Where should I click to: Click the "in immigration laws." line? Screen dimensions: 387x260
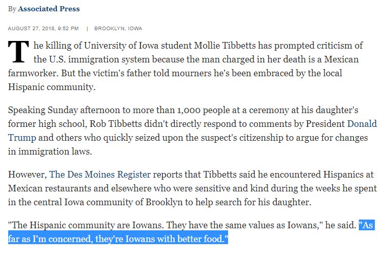pos(50,151)
